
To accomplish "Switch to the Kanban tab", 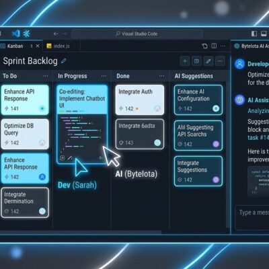I will click(15, 46).
